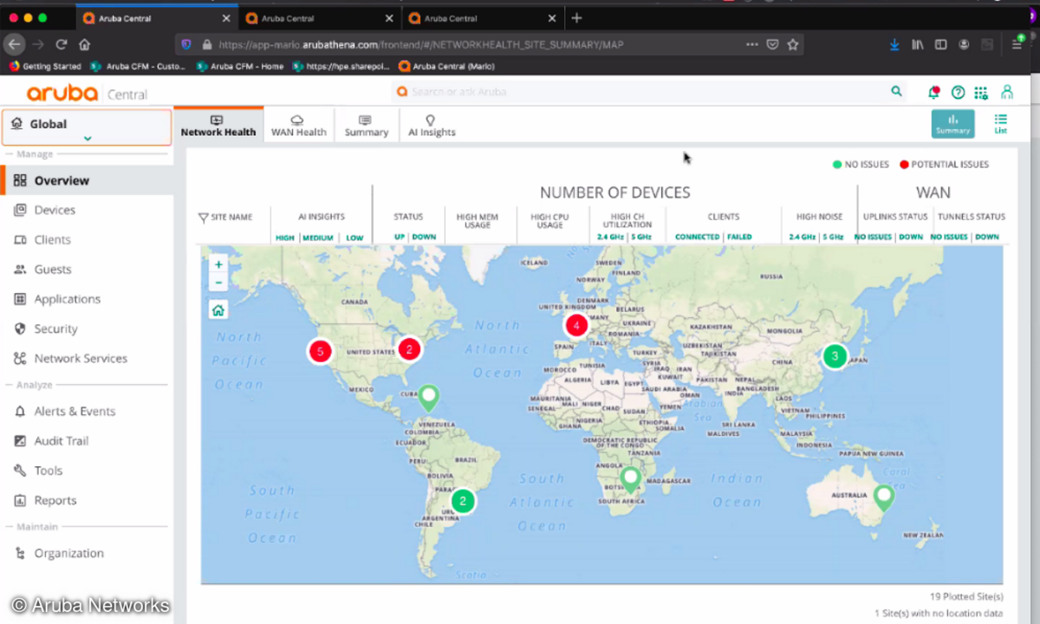Switch to List view button
The height and width of the screenshot is (624, 1040).
tap(1001, 124)
